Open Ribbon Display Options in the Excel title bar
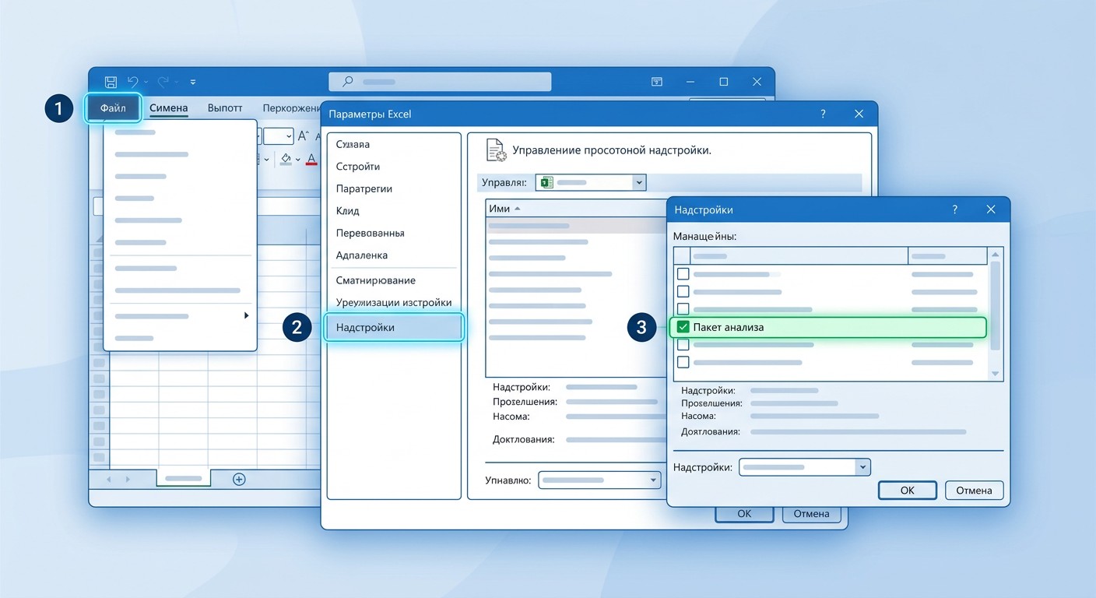The width and height of the screenshot is (1096, 598). click(x=657, y=82)
